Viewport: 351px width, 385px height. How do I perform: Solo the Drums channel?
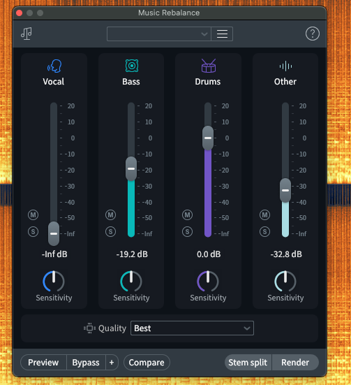188,231
